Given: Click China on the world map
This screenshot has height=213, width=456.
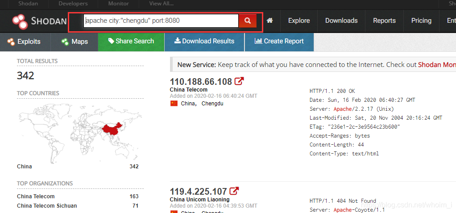Looking at the screenshot, I should coord(112,130).
